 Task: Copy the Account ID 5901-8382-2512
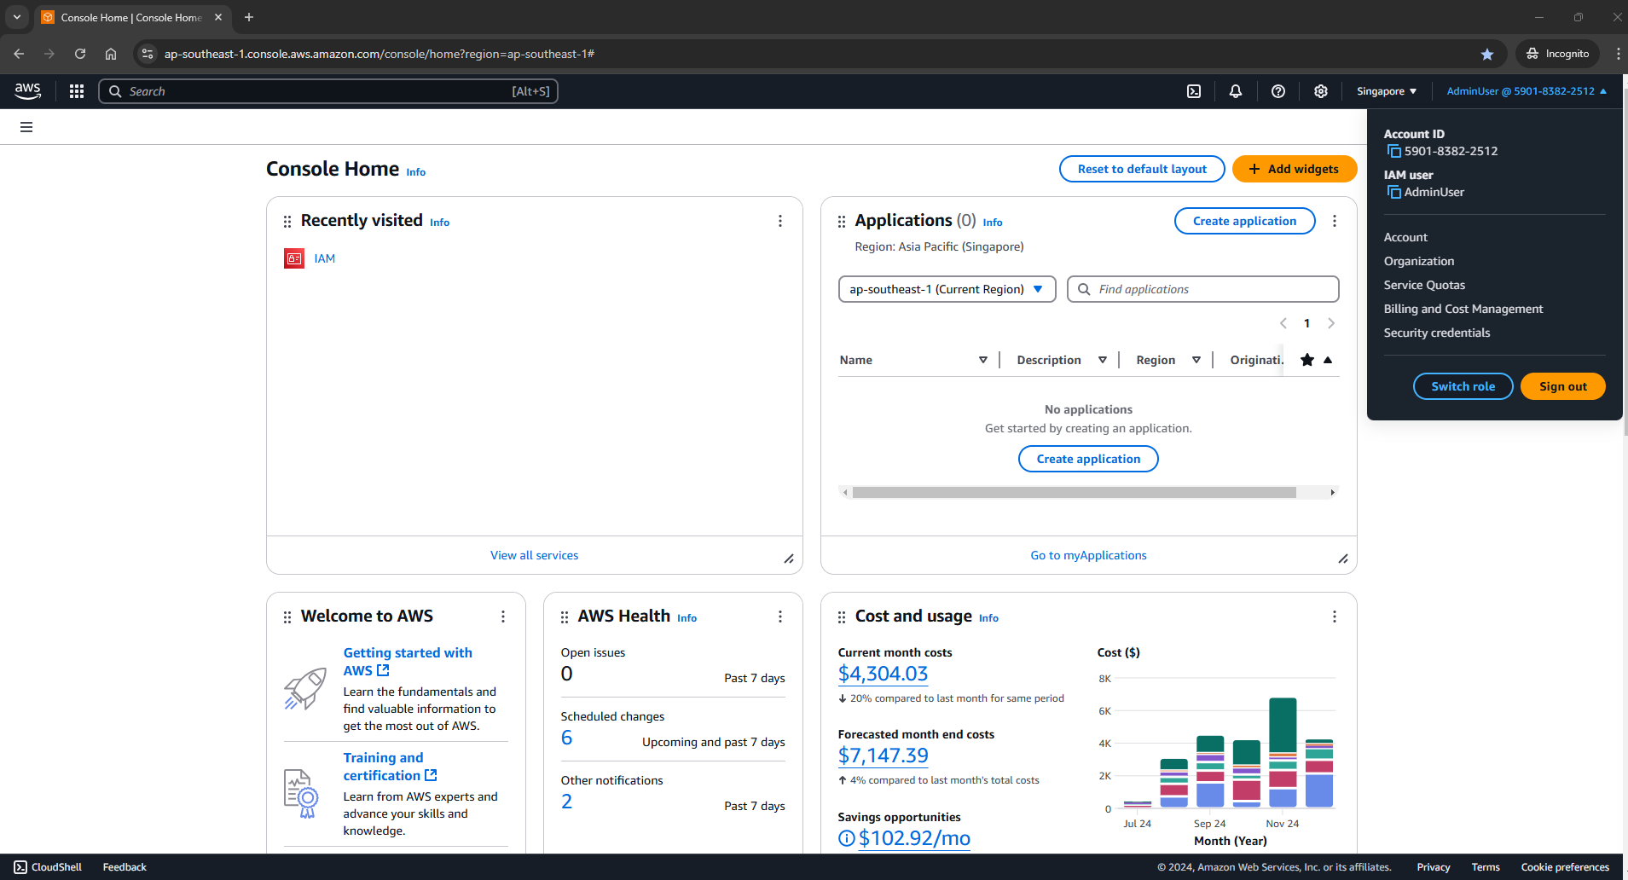coord(1394,151)
